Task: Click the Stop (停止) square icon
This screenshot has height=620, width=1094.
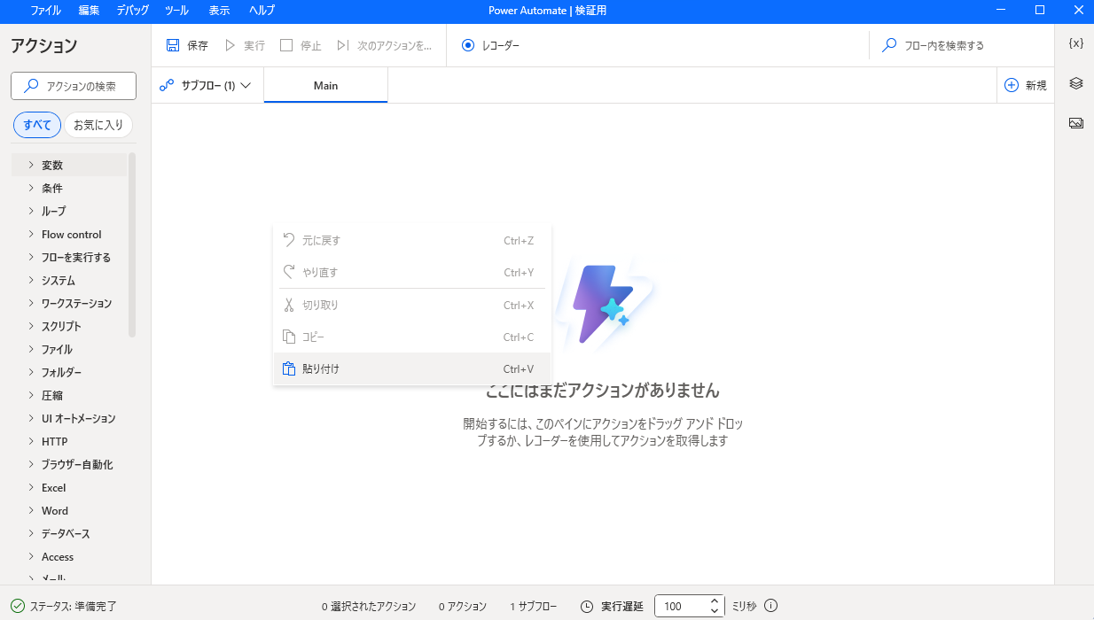Action: 286,45
